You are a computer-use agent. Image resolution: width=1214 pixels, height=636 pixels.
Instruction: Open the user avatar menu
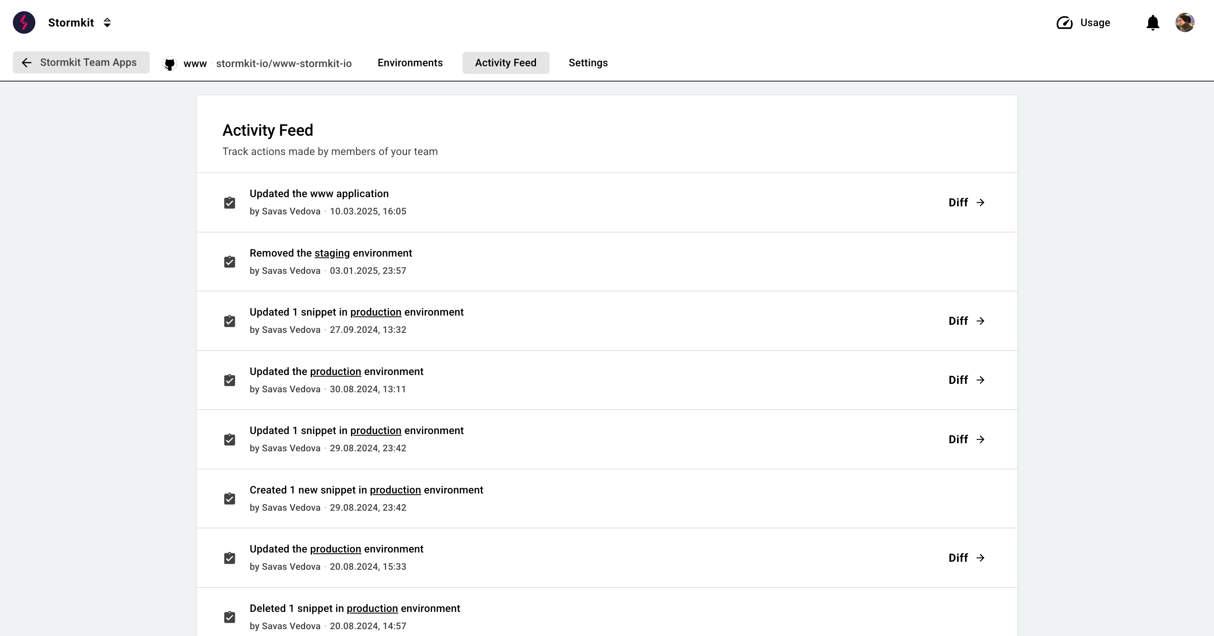pyautogui.click(x=1185, y=22)
